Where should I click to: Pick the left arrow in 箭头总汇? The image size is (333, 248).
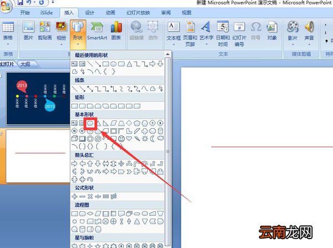click(x=82, y=164)
